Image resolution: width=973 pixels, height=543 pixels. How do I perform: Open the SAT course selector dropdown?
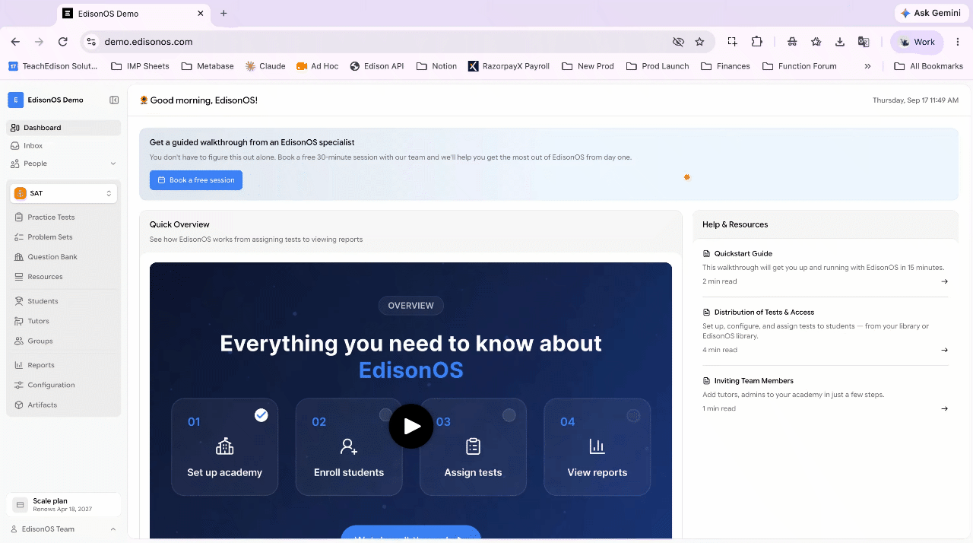[x=64, y=193]
